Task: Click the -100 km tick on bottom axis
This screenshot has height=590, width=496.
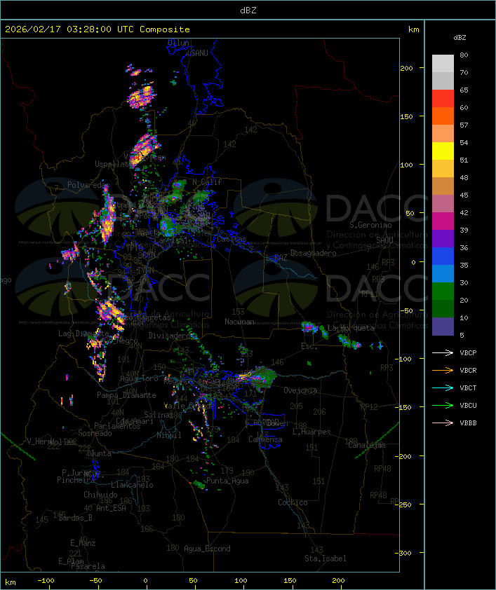Action: pos(46,581)
